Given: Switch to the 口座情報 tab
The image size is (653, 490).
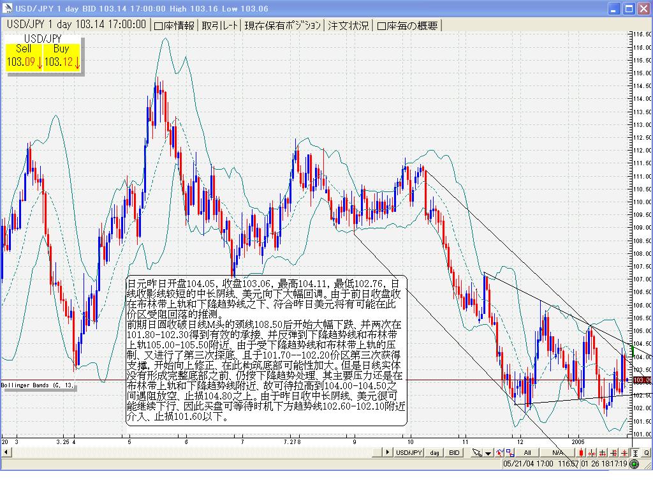Looking at the screenshot, I should (x=174, y=26).
